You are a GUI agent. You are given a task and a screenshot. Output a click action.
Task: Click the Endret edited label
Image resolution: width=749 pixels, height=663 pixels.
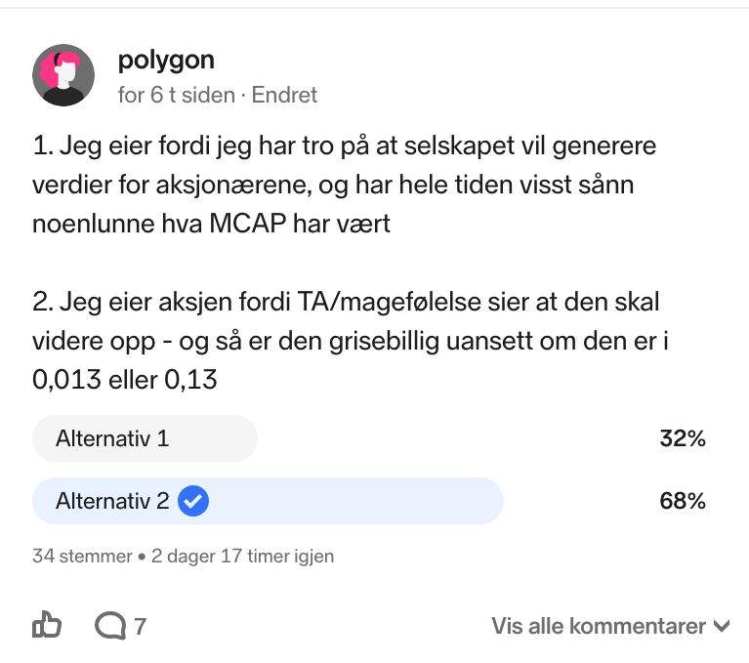point(285,95)
